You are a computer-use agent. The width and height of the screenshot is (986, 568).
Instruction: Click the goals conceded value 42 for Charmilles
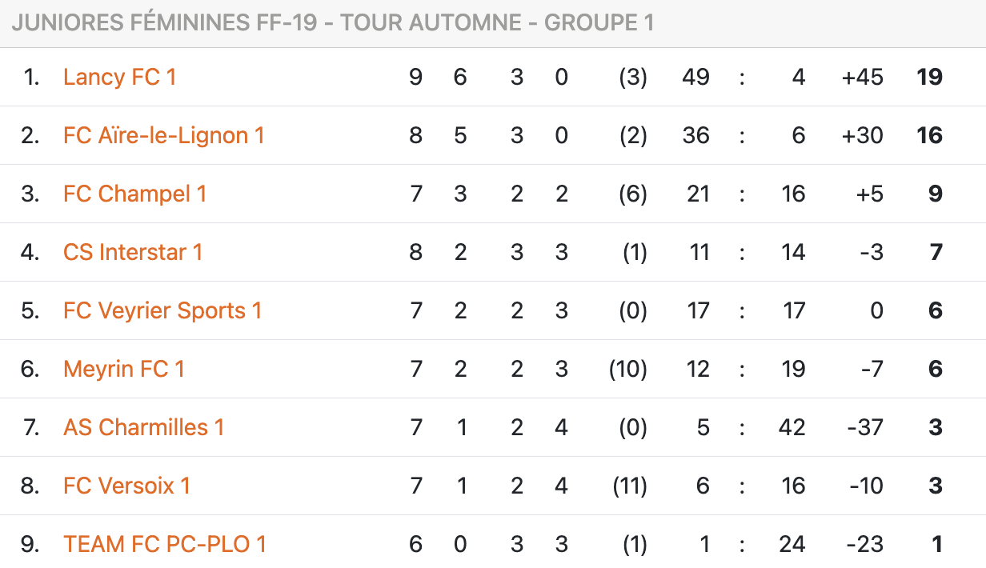click(x=792, y=427)
